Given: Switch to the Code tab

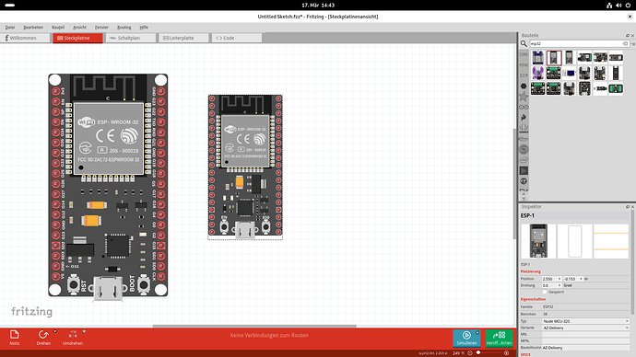Looking at the screenshot, I should tap(237, 38).
